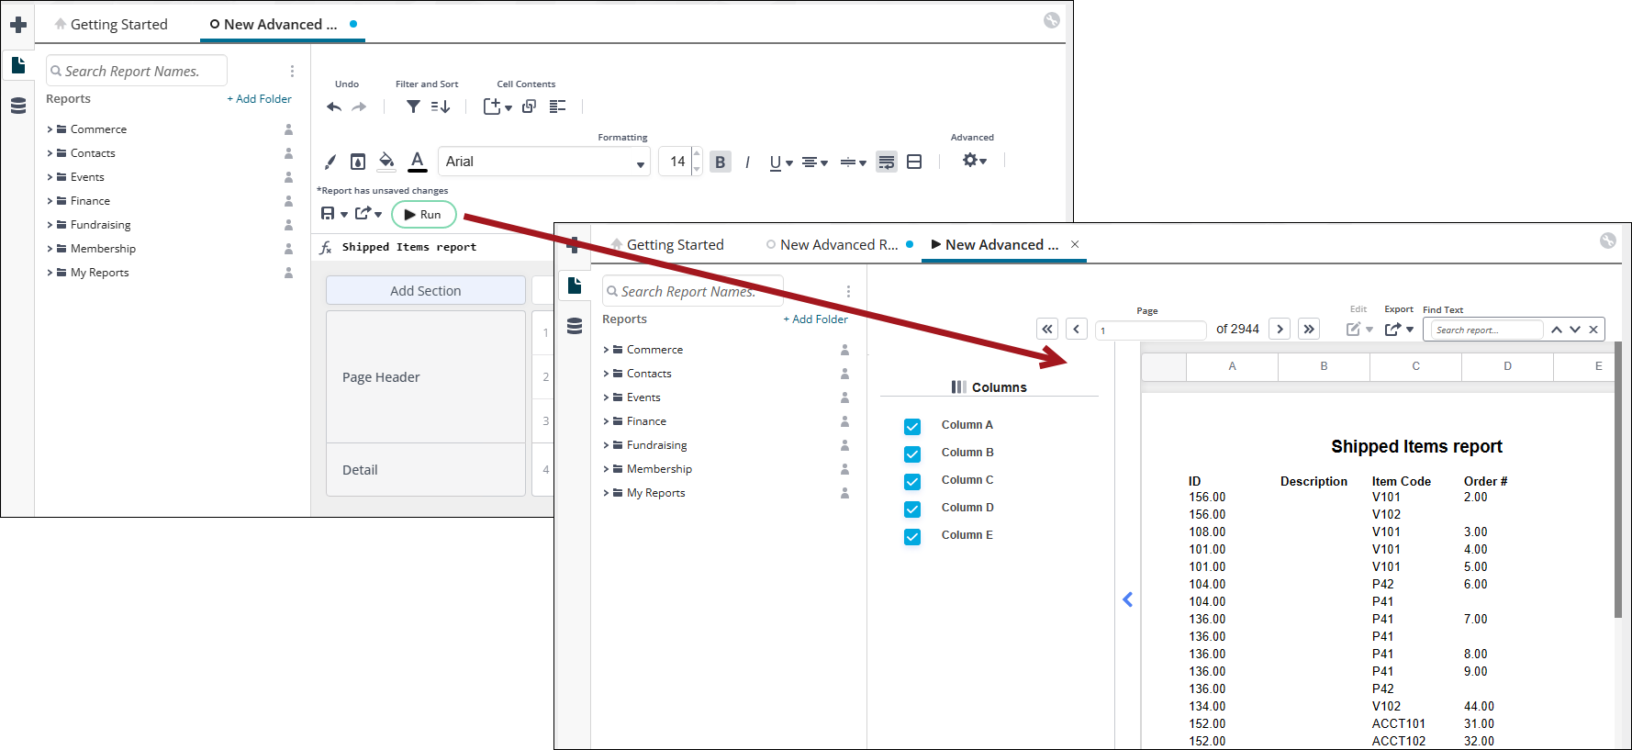Open the Filter funnel tool

click(x=413, y=106)
